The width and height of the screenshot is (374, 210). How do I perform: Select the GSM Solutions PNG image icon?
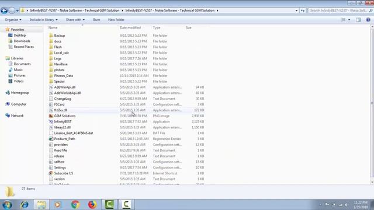tap(51, 116)
